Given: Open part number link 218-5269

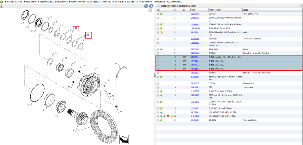Looking at the screenshot, I should (x=195, y=116).
